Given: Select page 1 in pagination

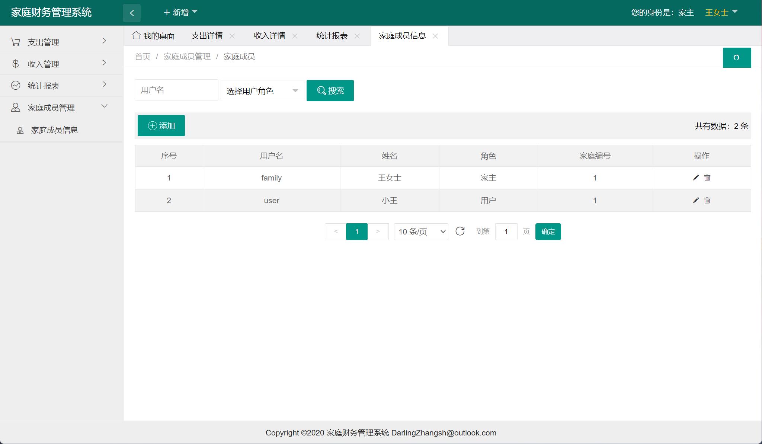Looking at the screenshot, I should tap(356, 231).
